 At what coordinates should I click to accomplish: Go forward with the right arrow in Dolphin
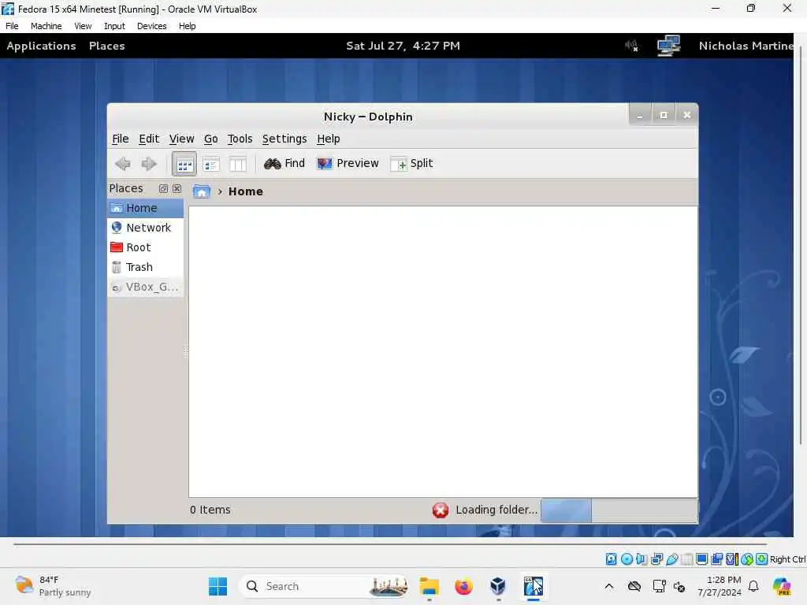[149, 164]
